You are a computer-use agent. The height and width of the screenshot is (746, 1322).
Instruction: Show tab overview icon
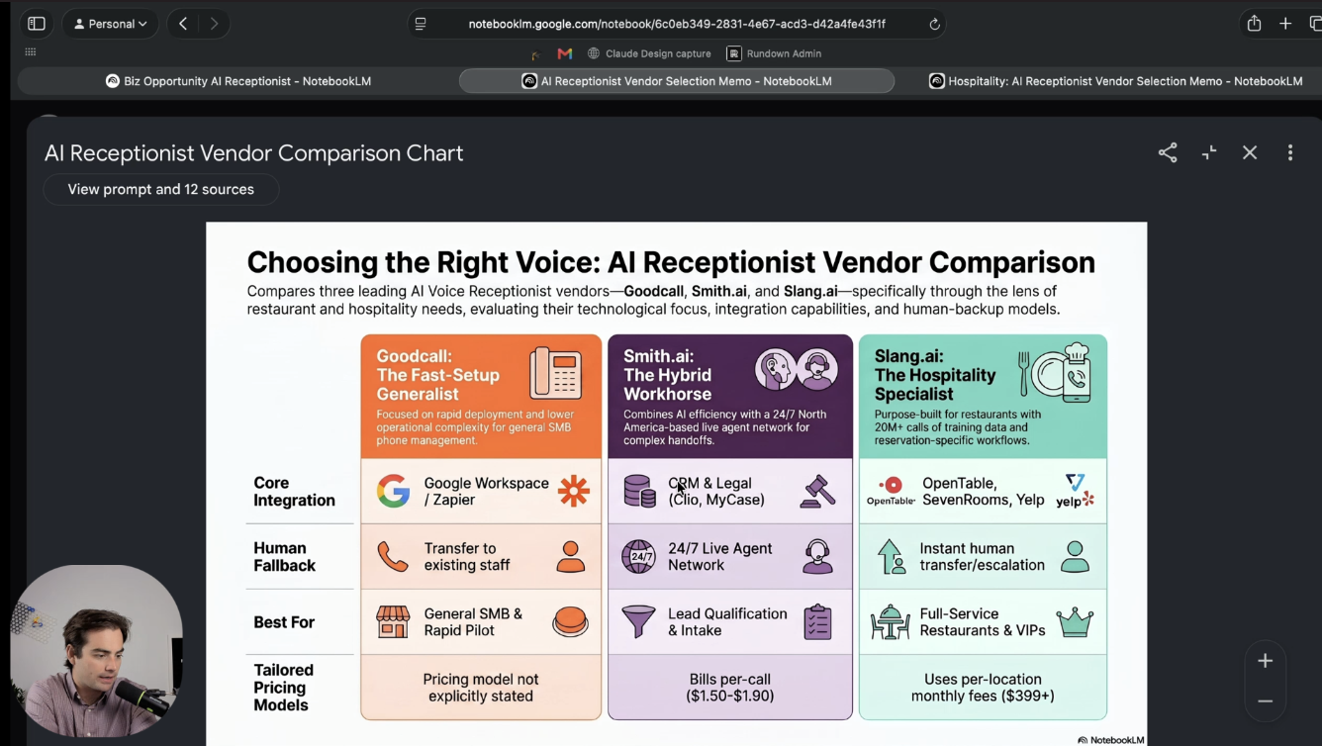[1315, 24]
